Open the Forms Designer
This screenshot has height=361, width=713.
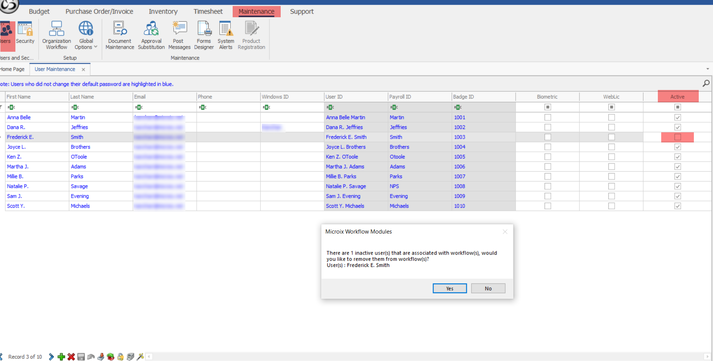tap(204, 35)
